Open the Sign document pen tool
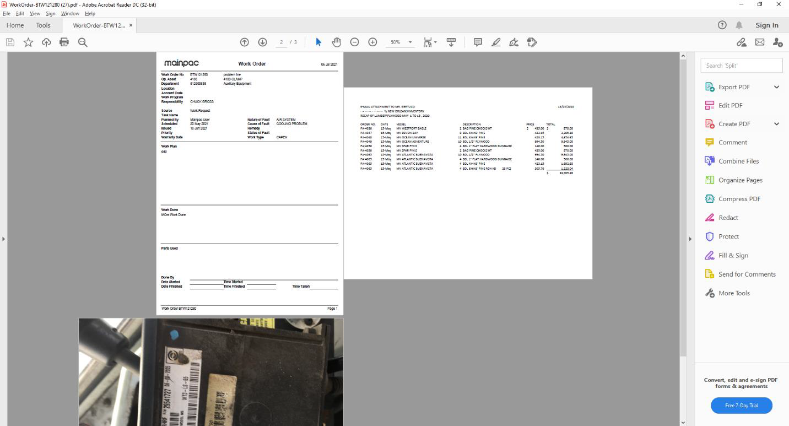The width and height of the screenshot is (789, 426). (x=514, y=42)
